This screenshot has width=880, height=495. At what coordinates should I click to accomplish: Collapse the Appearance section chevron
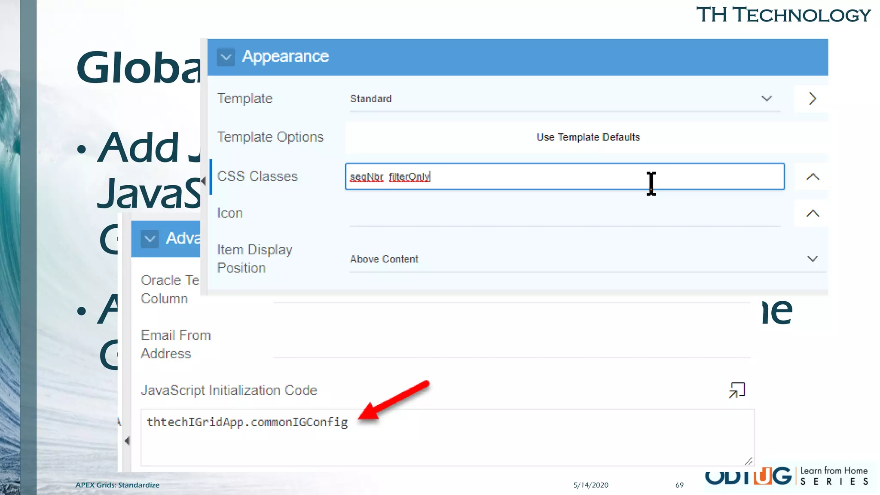(226, 57)
